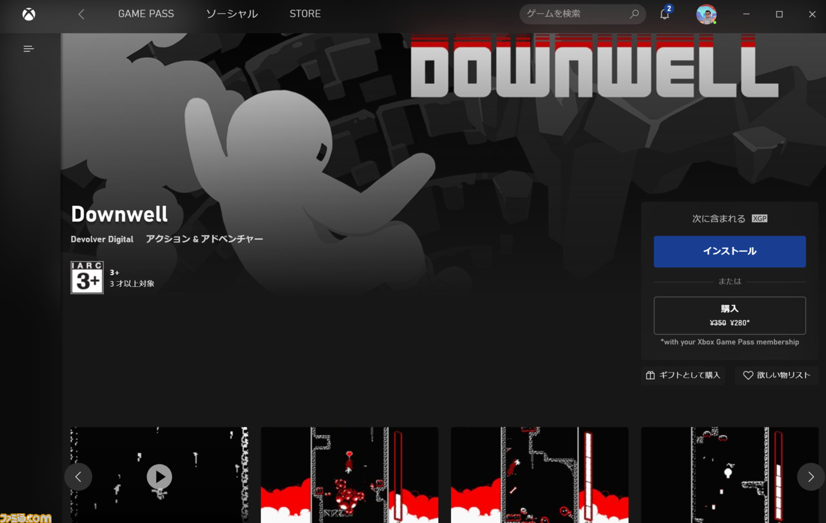This screenshot has width=826, height=523.
Task: Minimize the Xbox app window
Action: coord(747,14)
